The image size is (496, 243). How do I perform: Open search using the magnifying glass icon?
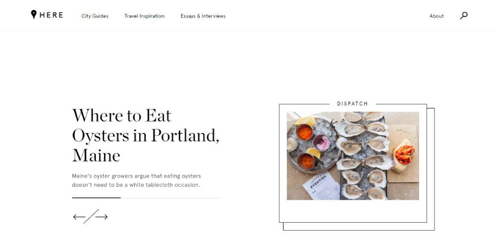[x=464, y=15]
